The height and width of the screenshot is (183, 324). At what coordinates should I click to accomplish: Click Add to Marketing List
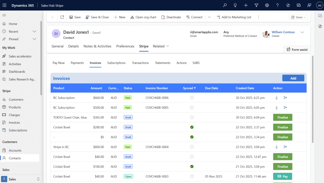click(234, 17)
